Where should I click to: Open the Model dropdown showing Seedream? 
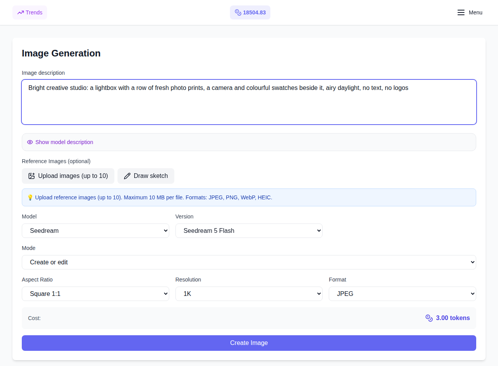coord(95,231)
